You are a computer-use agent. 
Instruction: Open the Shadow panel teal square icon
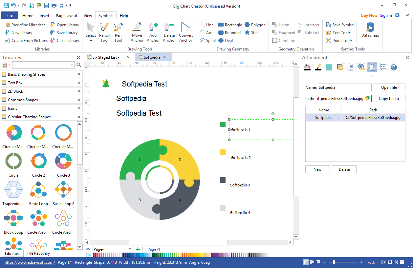[329, 67]
